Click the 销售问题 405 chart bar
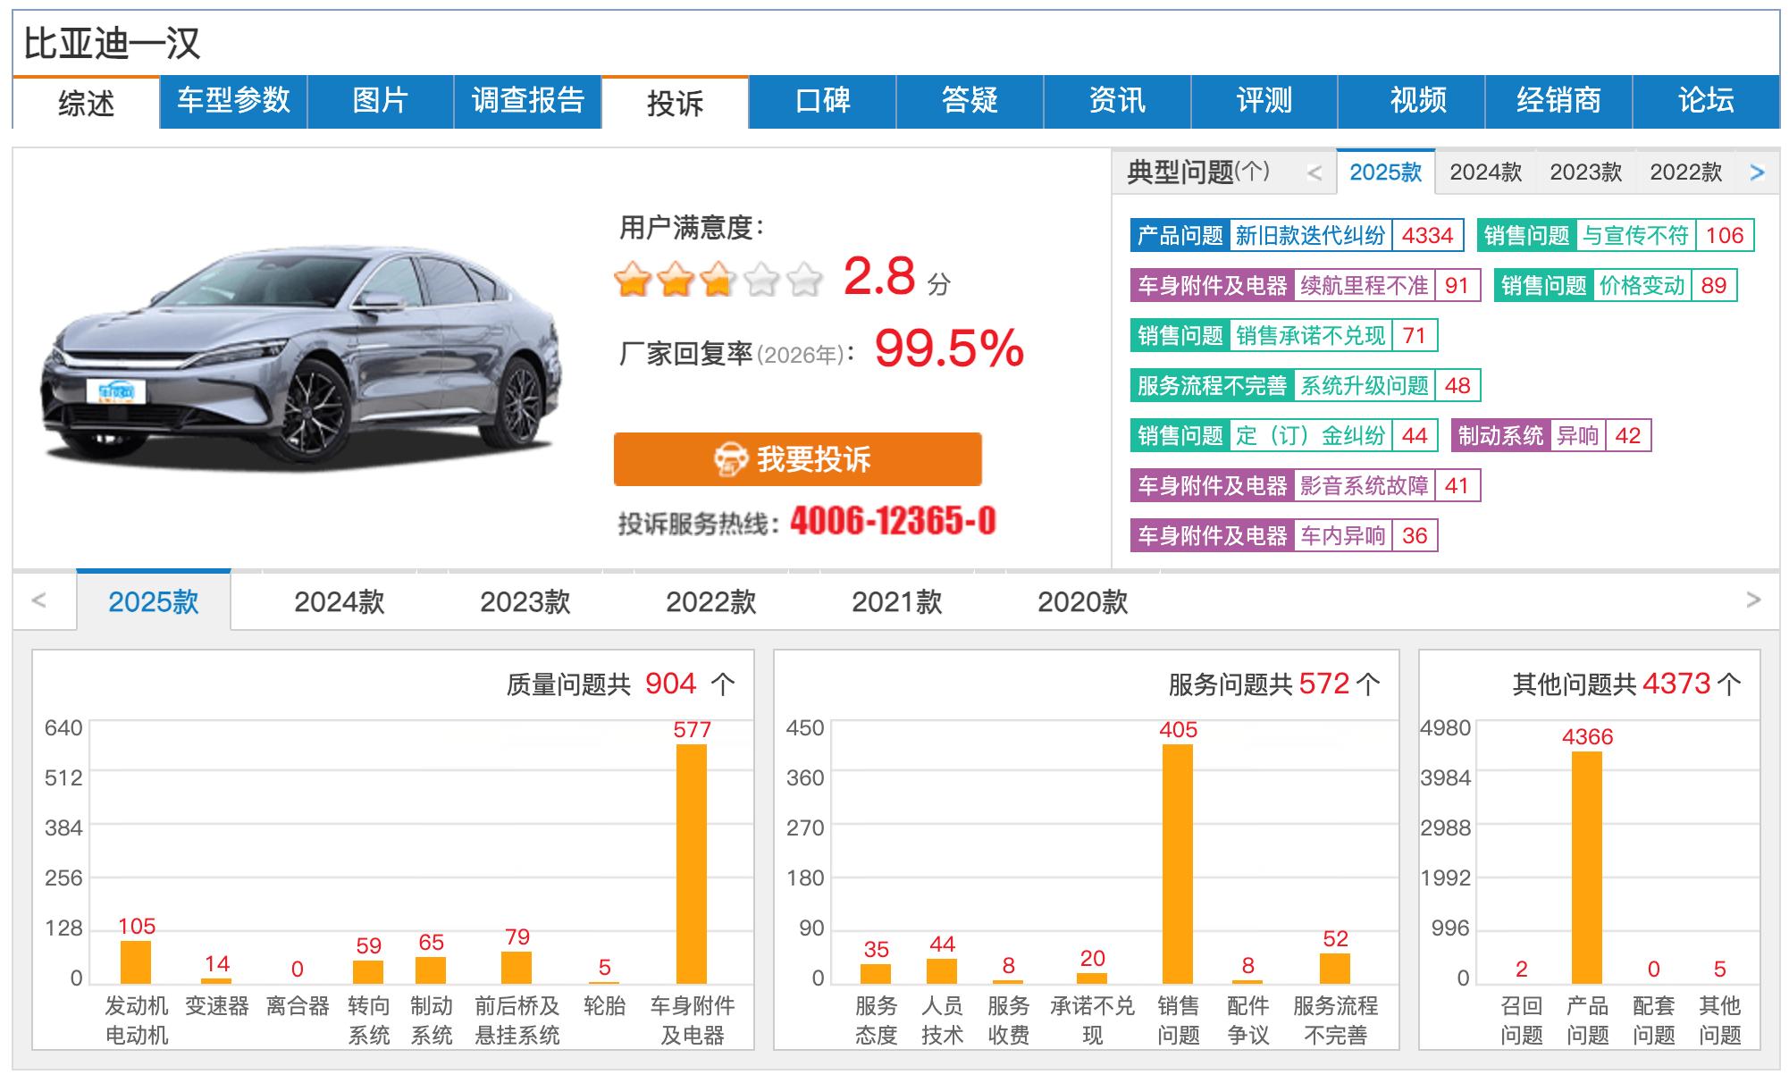 pos(1177,863)
